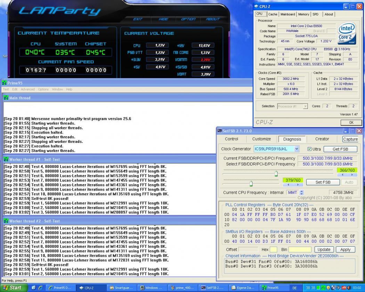The width and height of the screenshot is (365, 292).
Task: Click the upper FSB slider thumb in SetFSB
Action: pyautogui.click(x=276, y=173)
